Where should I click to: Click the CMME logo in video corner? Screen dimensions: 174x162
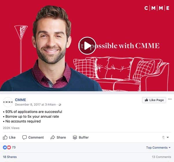[x=157, y=8]
